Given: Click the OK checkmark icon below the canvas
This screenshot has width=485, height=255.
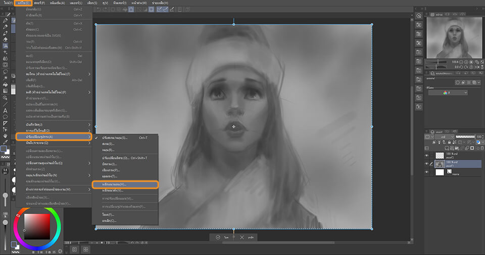Looking at the screenshot, I should point(218,237).
